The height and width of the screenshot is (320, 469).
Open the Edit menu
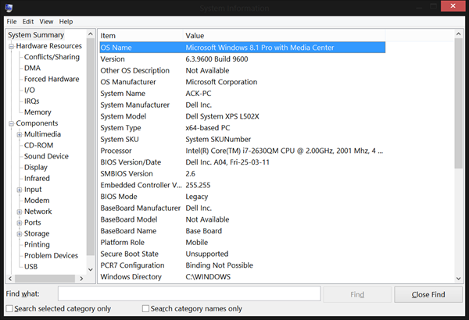(x=28, y=21)
